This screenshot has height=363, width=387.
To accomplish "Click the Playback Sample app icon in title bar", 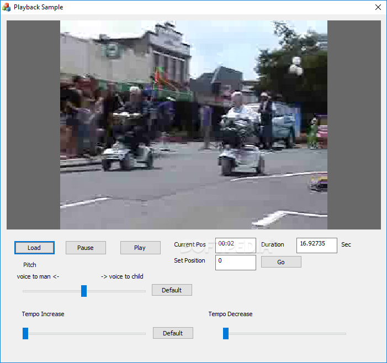I will [7, 7].
